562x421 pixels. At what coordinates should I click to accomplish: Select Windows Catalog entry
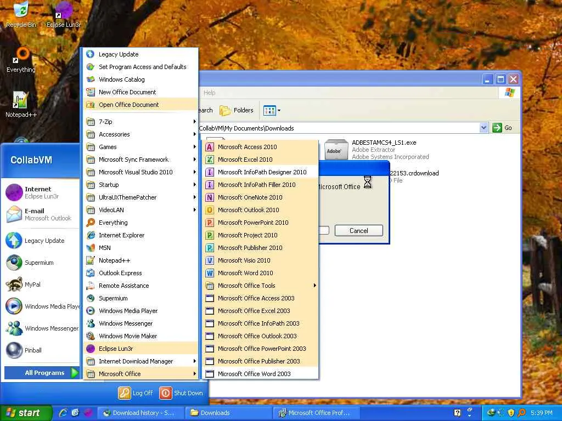(141, 79)
